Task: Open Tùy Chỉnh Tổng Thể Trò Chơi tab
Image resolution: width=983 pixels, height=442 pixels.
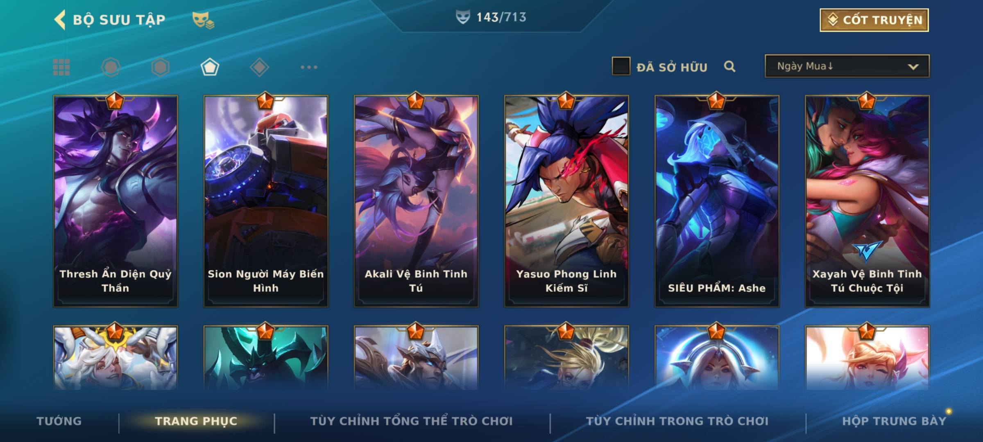Action: [x=412, y=421]
